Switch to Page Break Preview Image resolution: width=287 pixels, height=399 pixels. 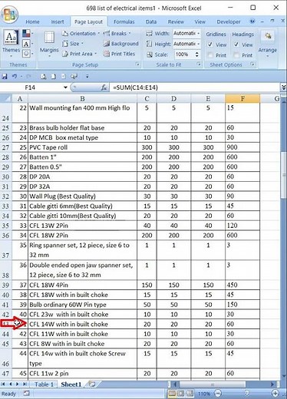[x=190, y=393]
